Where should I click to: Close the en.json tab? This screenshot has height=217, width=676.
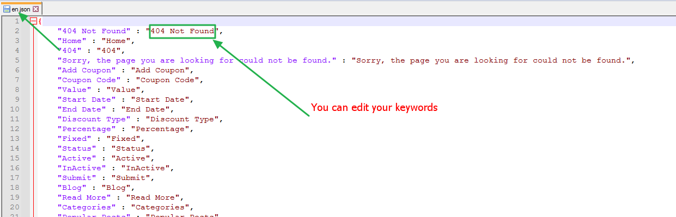pyautogui.click(x=36, y=9)
